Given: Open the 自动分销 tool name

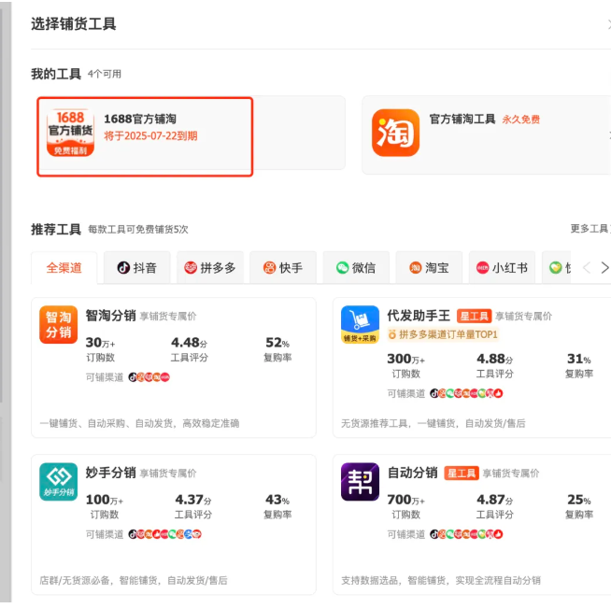Looking at the screenshot, I should (412, 473).
